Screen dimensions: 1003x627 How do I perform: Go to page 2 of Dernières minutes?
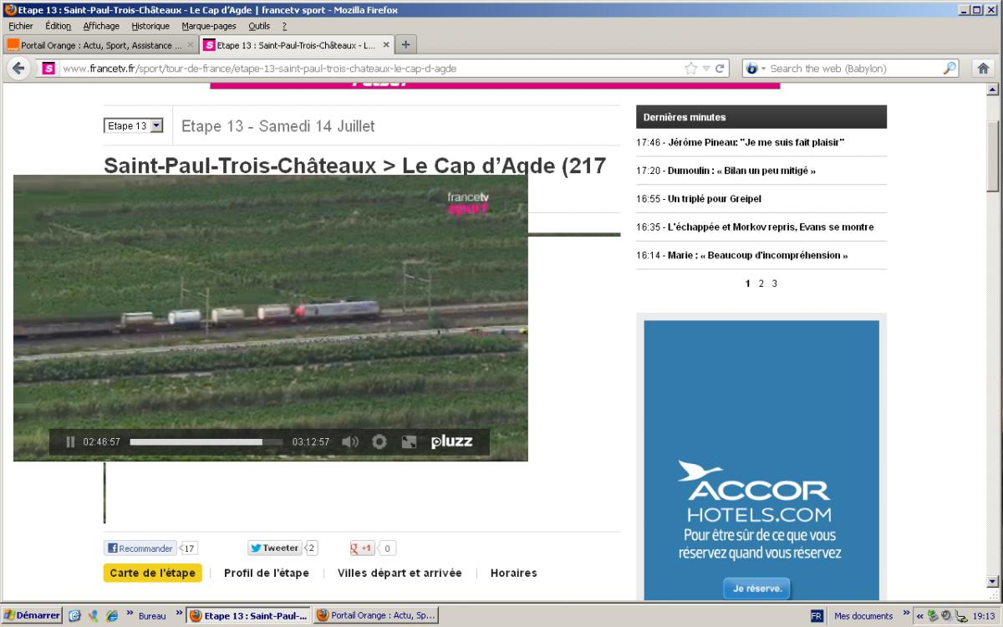(x=761, y=283)
